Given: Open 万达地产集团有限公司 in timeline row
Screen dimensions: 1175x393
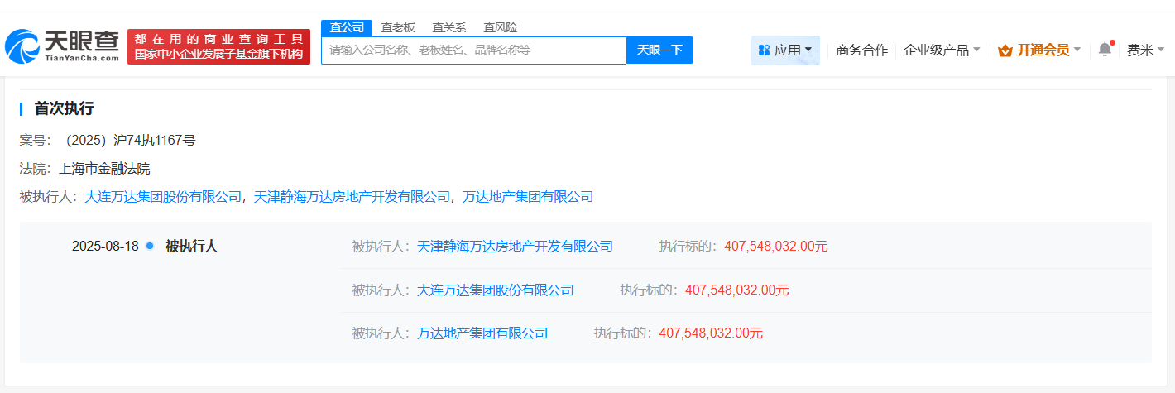Looking at the screenshot, I should (x=482, y=333).
